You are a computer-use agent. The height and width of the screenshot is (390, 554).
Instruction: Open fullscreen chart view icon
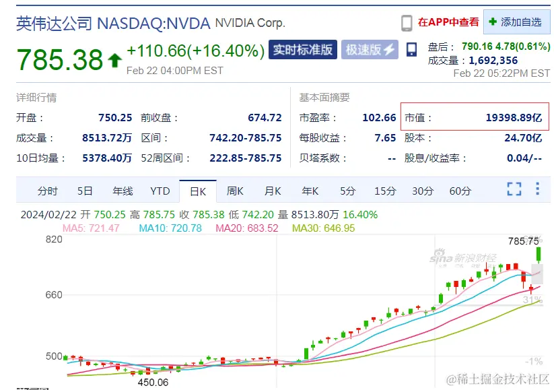514,189
